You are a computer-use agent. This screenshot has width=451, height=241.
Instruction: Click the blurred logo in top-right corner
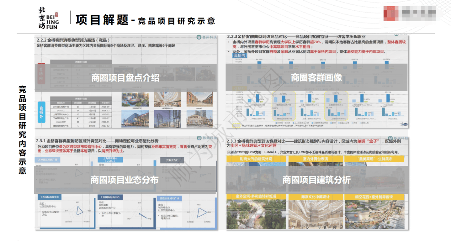coord(410,13)
